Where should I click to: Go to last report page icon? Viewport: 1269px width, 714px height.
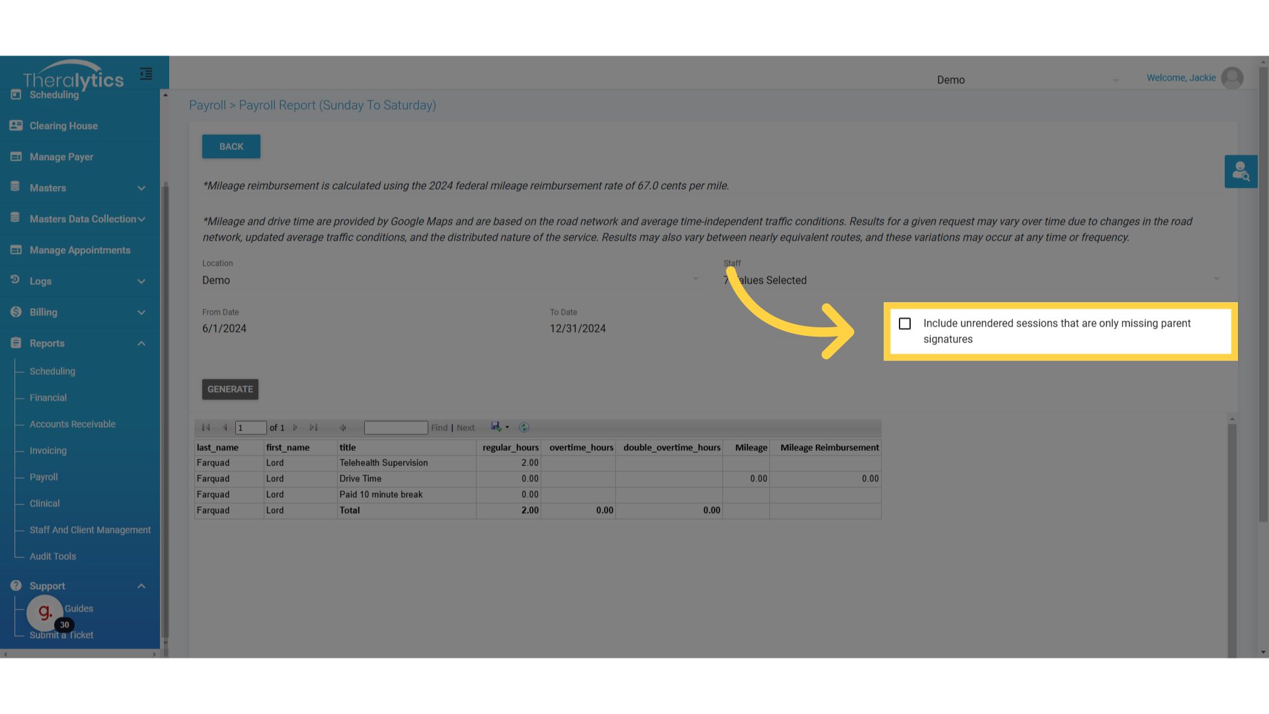click(314, 428)
